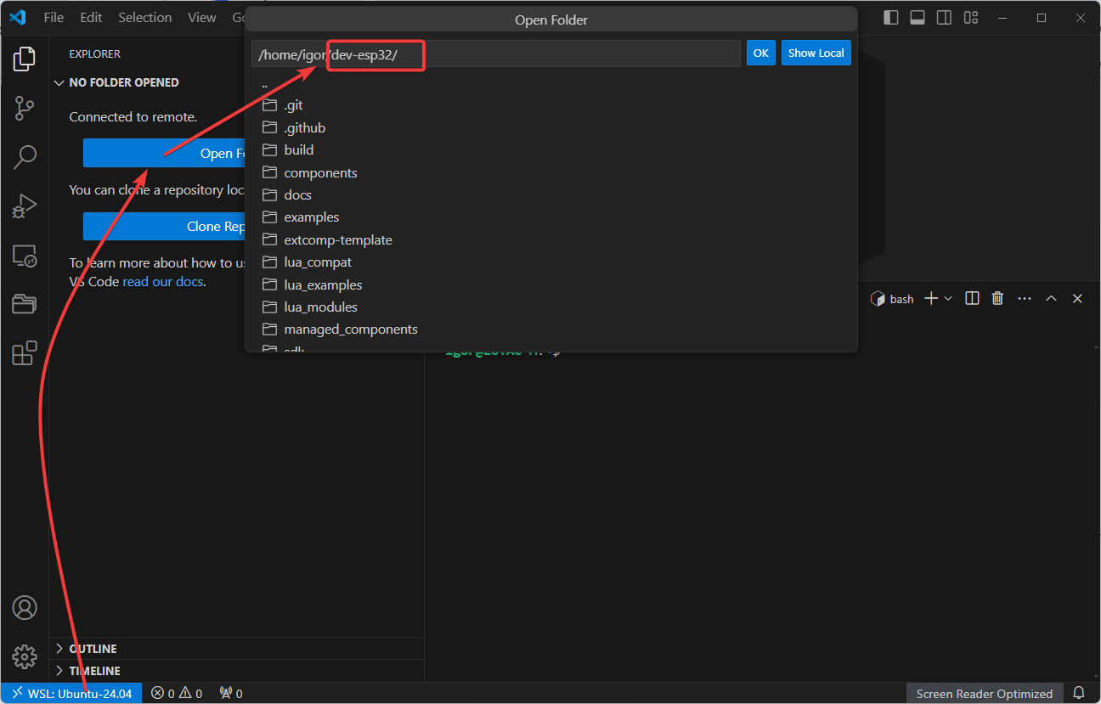1101x704 pixels.
Task: Open terminal panel more actions menu
Action: [1025, 298]
